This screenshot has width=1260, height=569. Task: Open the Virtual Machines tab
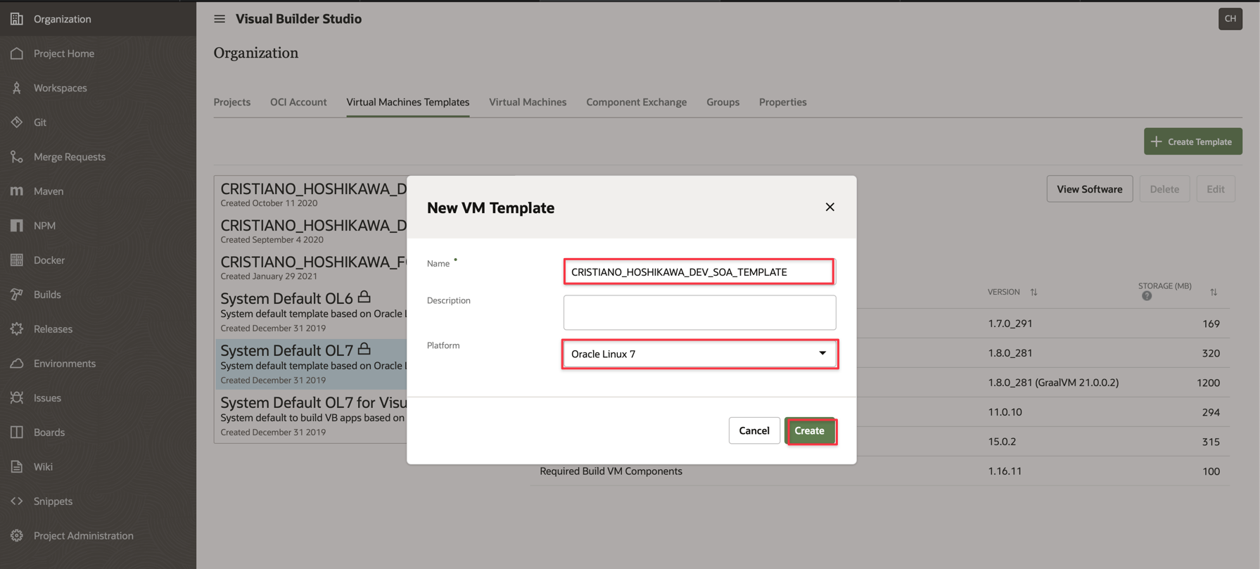pos(528,102)
